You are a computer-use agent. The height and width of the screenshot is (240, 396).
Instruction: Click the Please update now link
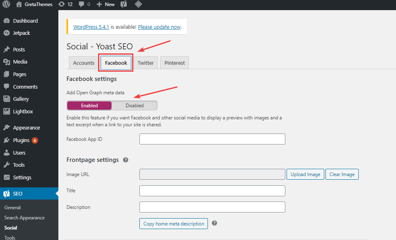click(159, 27)
